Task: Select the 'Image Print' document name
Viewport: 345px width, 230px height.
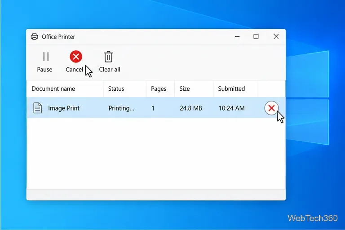Action: click(64, 108)
